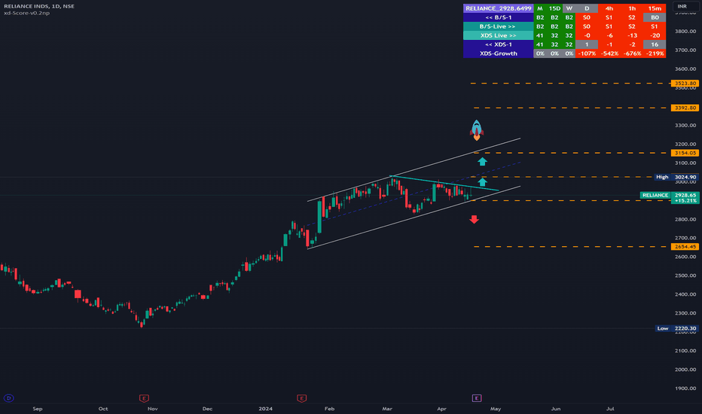Click the 1h column header in table
702x414 pixels.
632,8
